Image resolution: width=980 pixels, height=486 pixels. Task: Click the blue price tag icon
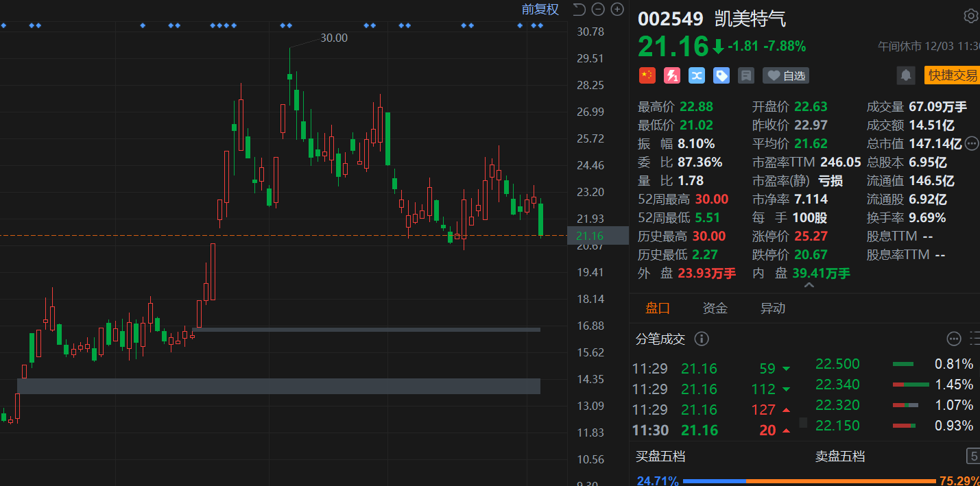721,75
